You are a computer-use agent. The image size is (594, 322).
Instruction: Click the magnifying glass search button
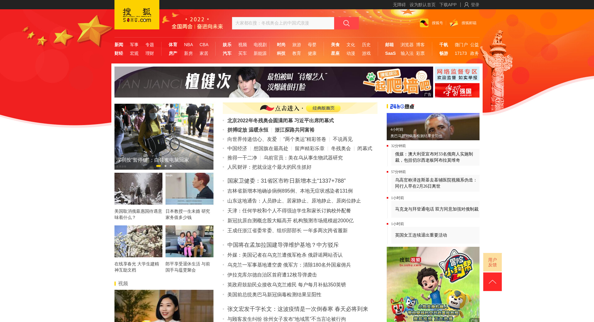click(x=346, y=23)
